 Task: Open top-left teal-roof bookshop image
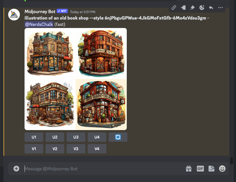tap(50, 53)
